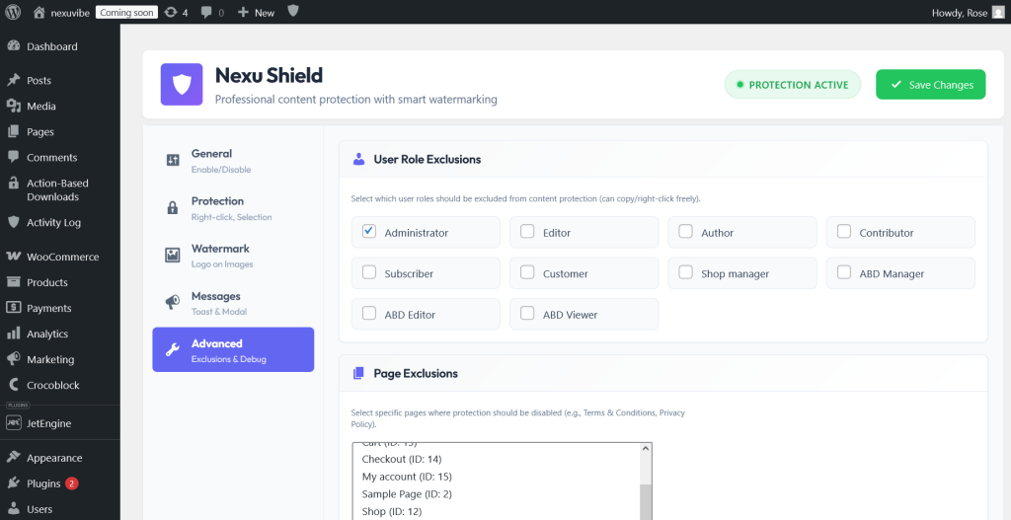Tick the ABD Viewer checkbox

[527, 313]
